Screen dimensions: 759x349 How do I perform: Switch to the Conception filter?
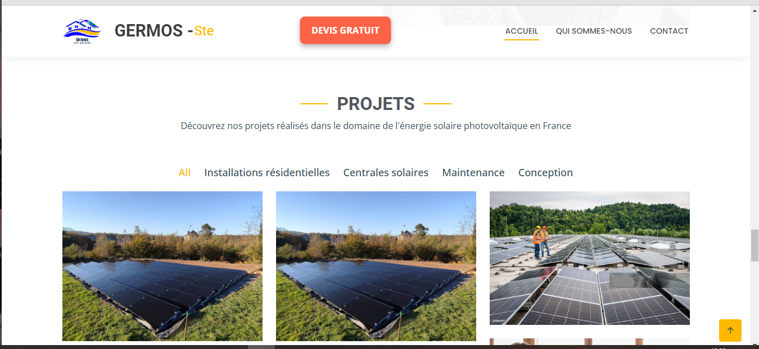(545, 173)
